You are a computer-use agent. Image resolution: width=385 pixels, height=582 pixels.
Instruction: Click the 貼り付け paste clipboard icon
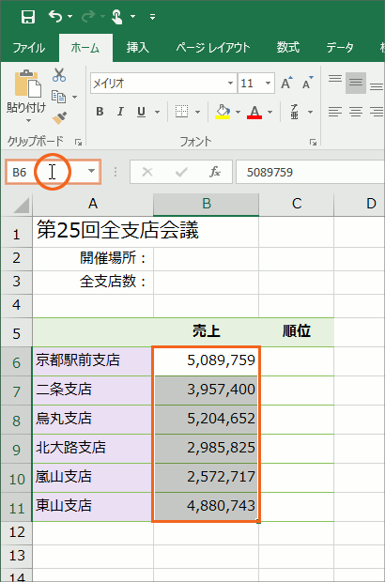tap(27, 84)
